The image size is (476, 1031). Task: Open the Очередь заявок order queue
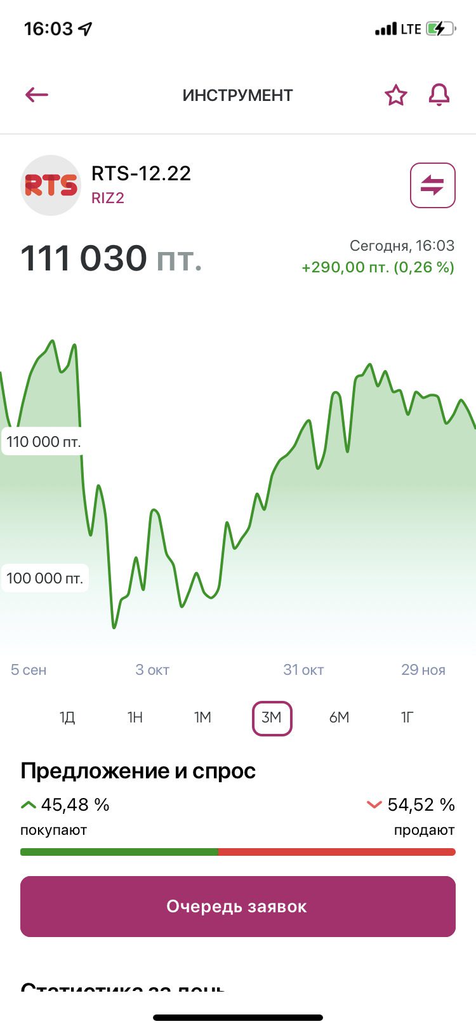pos(238,907)
